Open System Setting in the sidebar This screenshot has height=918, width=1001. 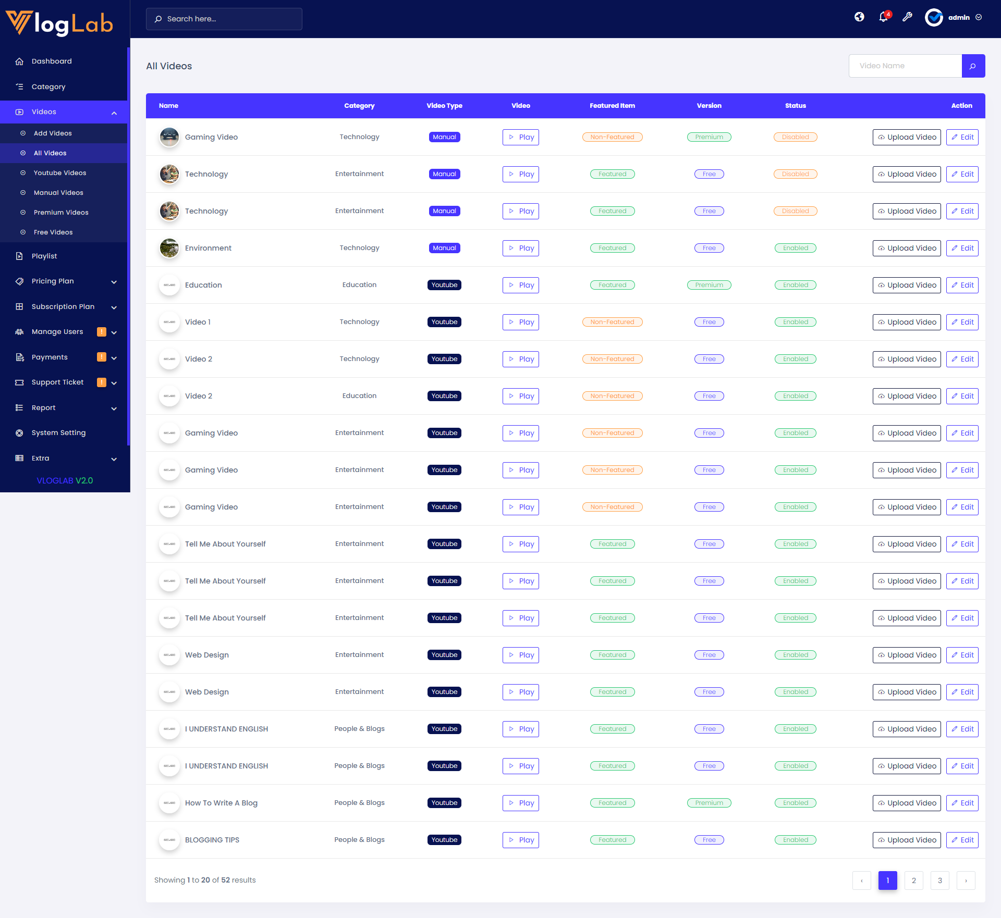[58, 433]
